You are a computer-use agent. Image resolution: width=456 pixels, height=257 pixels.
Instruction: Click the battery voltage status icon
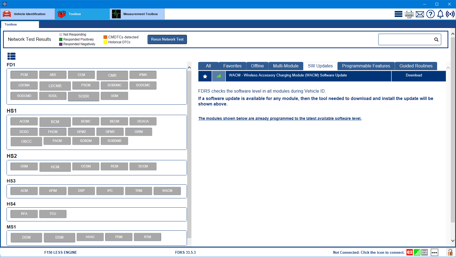tap(425, 252)
